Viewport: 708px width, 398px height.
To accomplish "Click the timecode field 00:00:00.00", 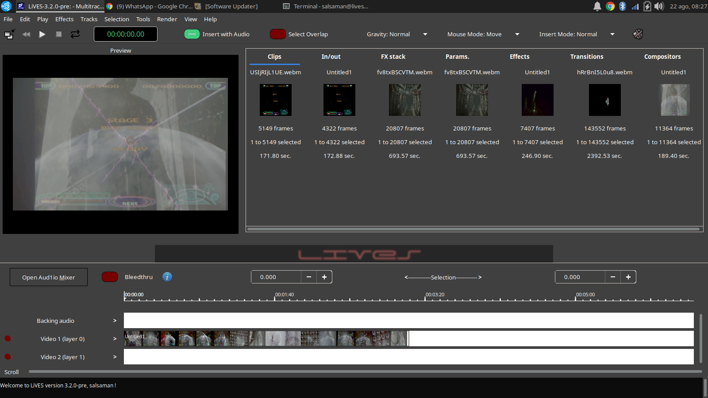I will click(126, 34).
